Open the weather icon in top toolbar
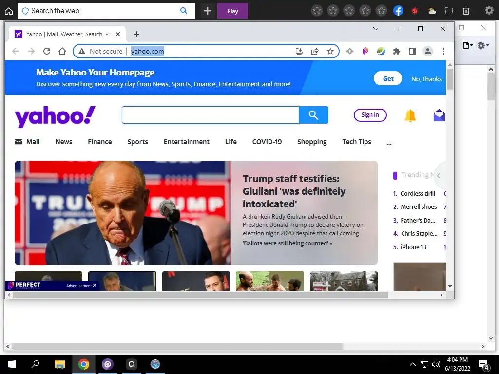 (432, 11)
